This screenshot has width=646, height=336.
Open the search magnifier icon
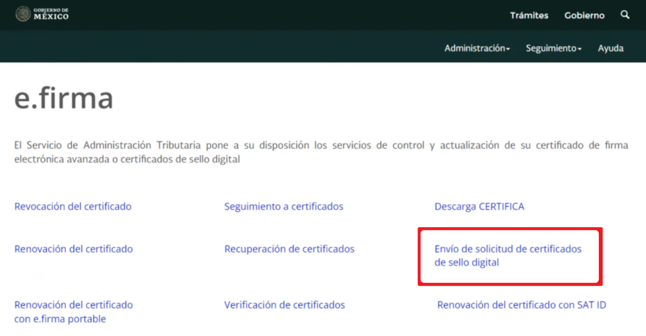625,15
